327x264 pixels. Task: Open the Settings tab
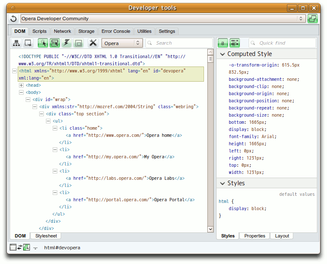(x=167, y=31)
